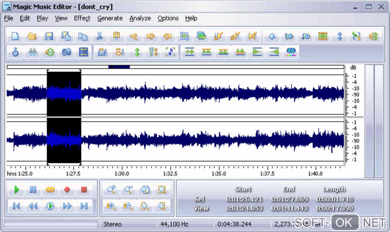Click the Sel Start value 0:01:26.121
The height and width of the screenshot is (232, 390).
pyautogui.click(x=244, y=199)
